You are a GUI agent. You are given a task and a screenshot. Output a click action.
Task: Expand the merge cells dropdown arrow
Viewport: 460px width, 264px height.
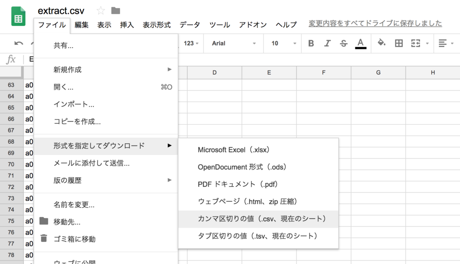click(x=428, y=44)
